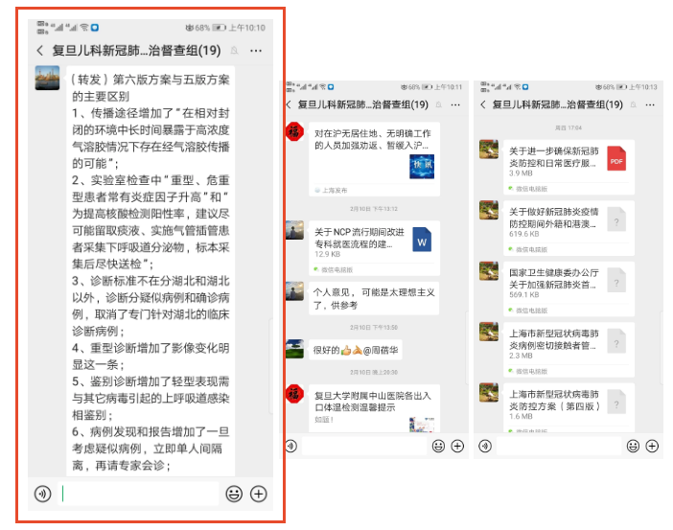Open 复旦大学附属中山医院 temperature notice card
Viewport: 673px width, 530px height.
(374, 408)
